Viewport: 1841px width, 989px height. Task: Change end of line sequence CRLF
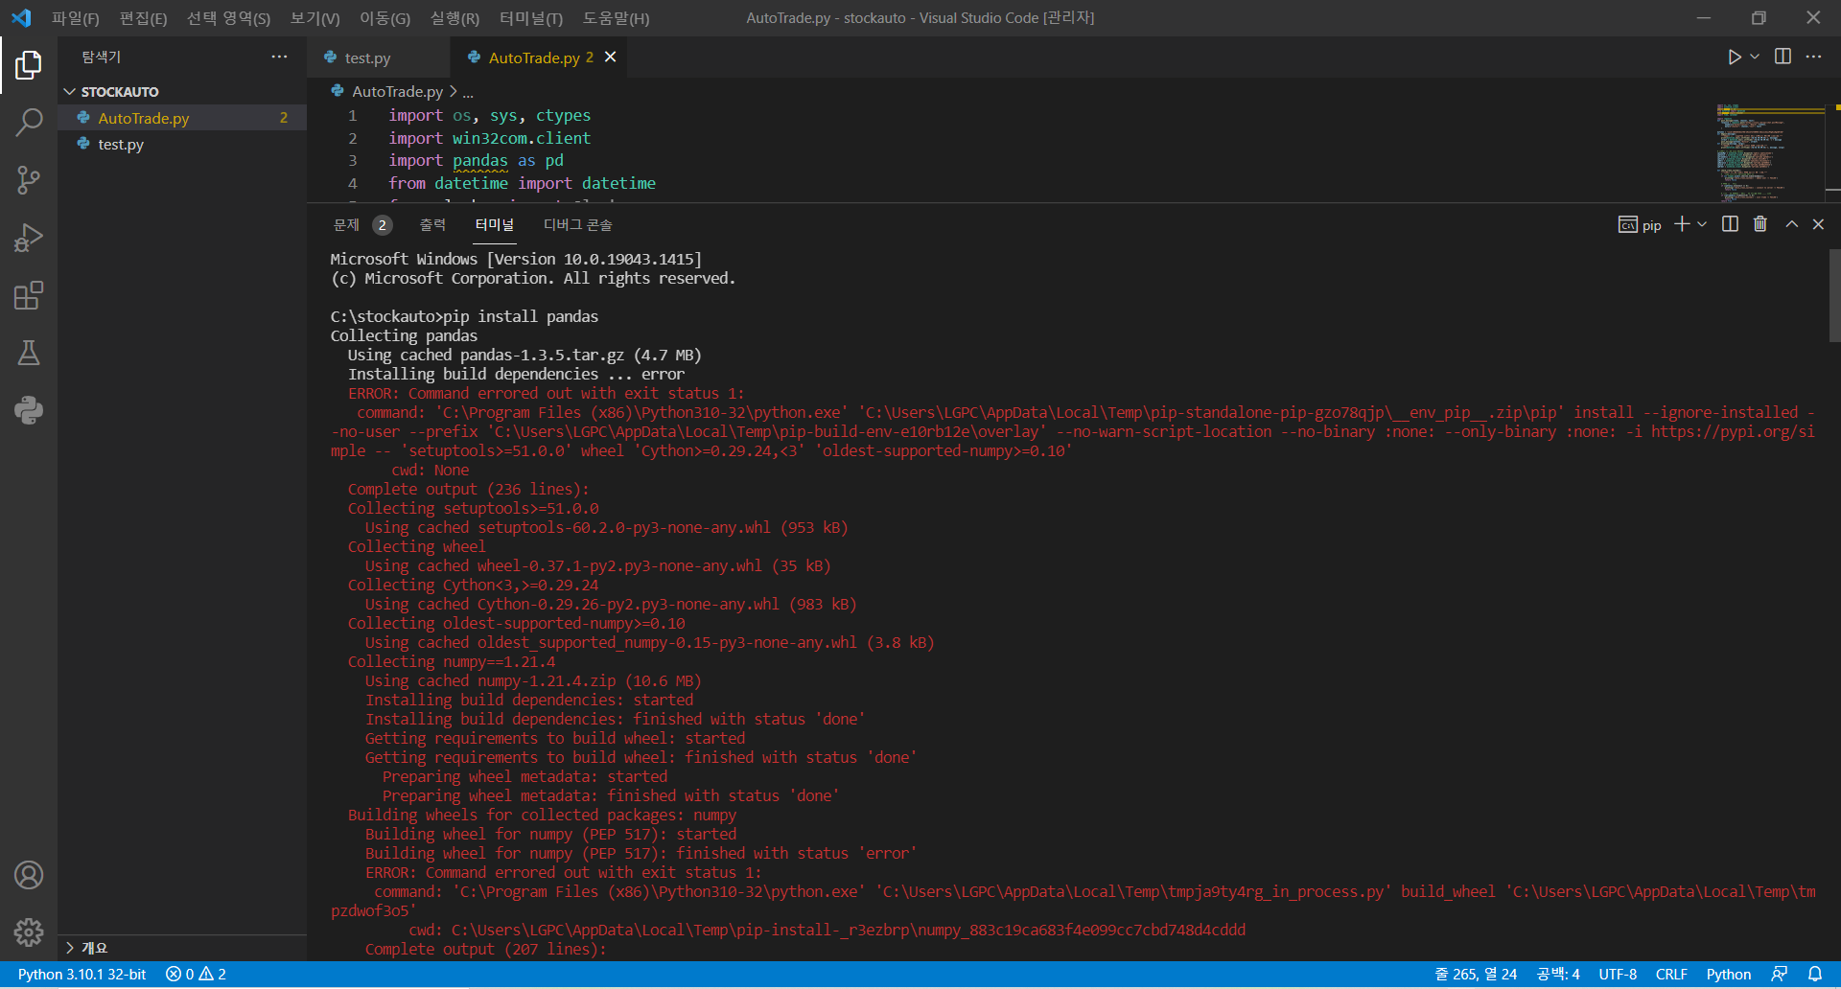click(x=1671, y=974)
